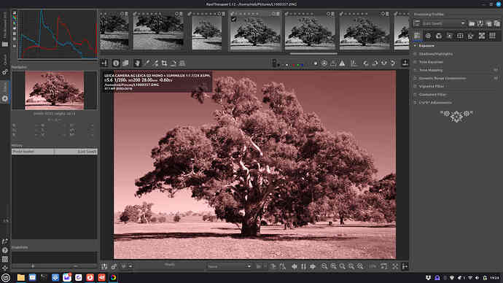Toggle the right panel visibility
This screenshot has width=503, height=283.
pos(405,266)
